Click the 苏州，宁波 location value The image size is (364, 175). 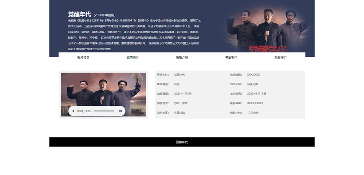pos(181,103)
